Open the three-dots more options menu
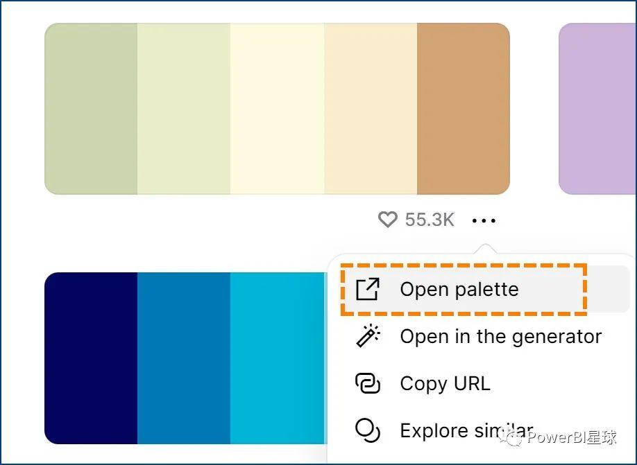The height and width of the screenshot is (465, 637). [484, 221]
